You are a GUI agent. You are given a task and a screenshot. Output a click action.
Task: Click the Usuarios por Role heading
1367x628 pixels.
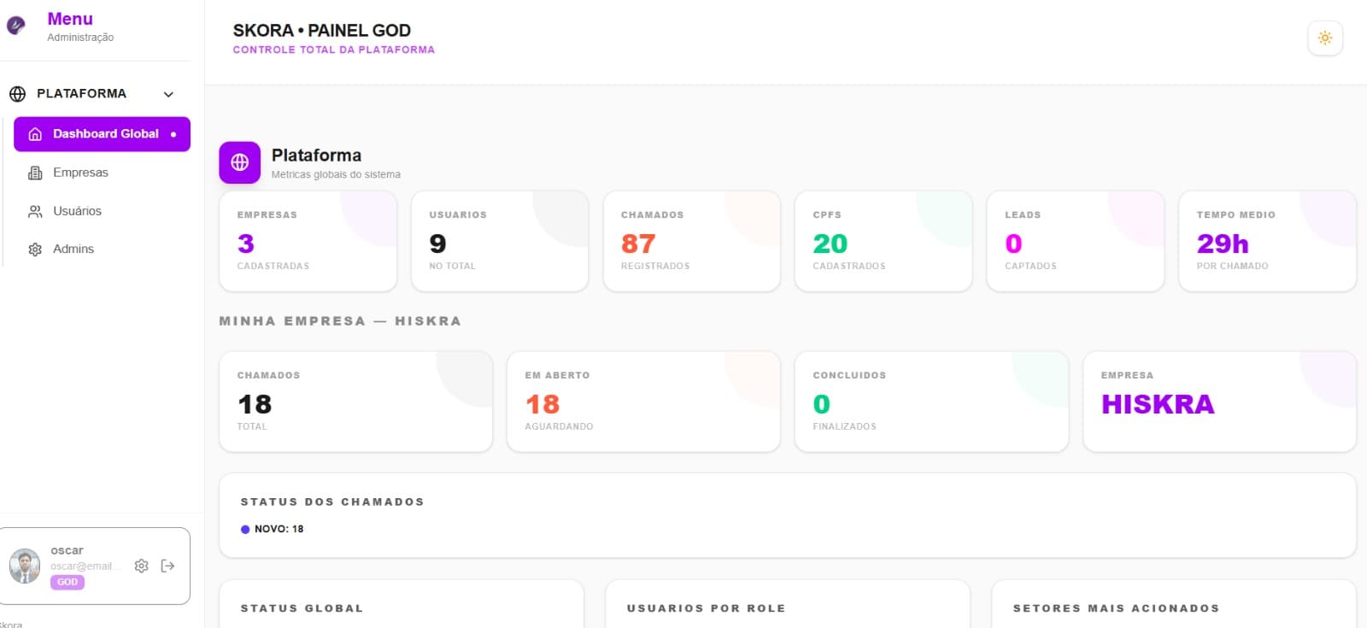click(x=706, y=608)
